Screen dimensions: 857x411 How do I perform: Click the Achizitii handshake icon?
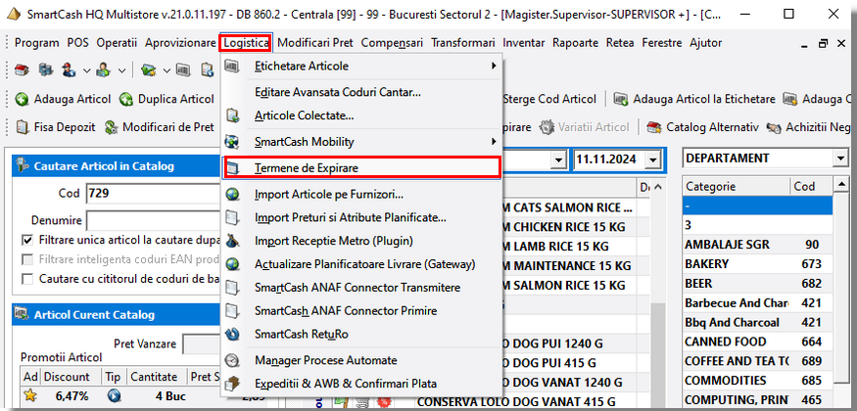tap(774, 127)
